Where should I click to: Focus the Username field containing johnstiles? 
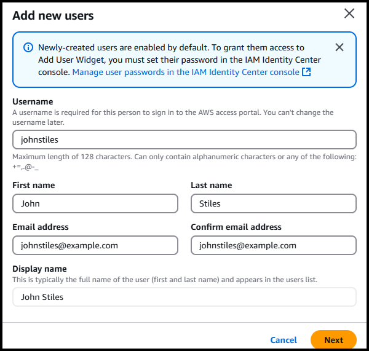[x=184, y=140]
